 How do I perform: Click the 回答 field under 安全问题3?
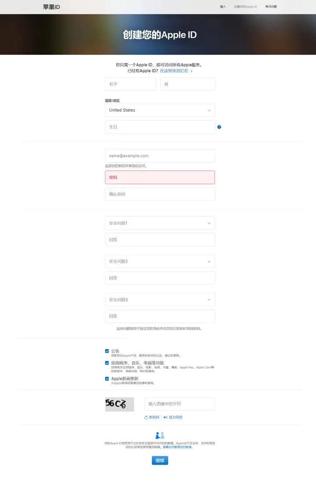coord(160,316)
